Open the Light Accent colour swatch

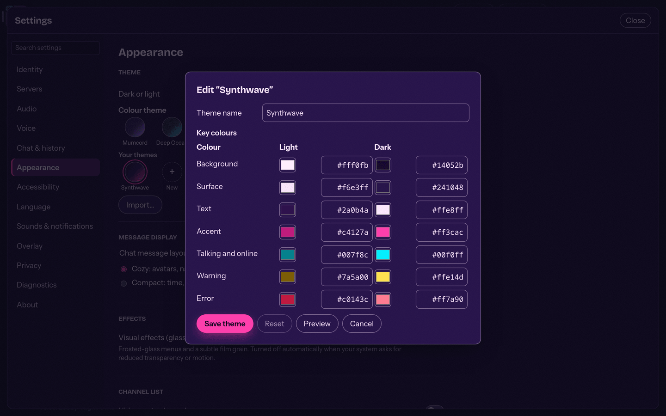(288, 232)
